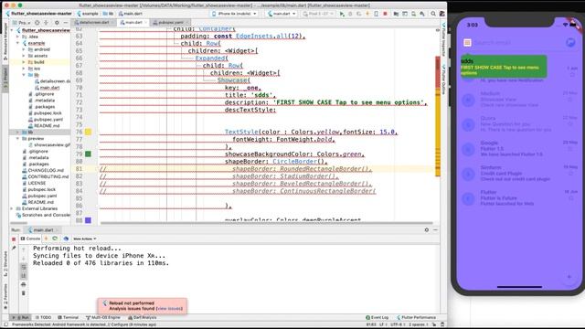
Task: Click locate-in-project target icon
Action: (x=37, y=23)
